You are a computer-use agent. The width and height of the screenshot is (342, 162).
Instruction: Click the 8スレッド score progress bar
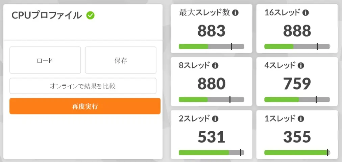pyautogui.click(x=211, y=99)
